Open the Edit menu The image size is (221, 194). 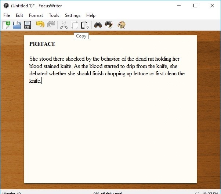tap(19, 15)
